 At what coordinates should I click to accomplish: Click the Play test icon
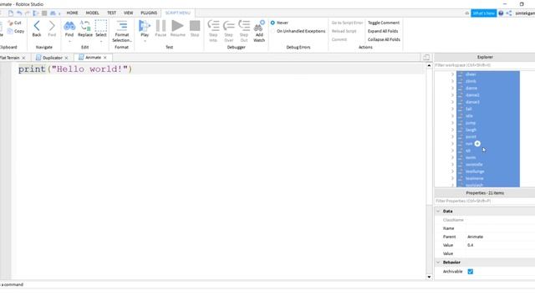pyautogui.click(x=145, y=26)
